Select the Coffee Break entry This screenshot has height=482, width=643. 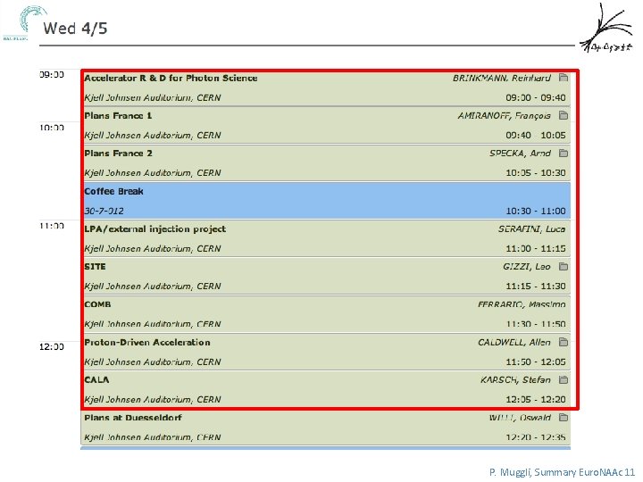325,201
